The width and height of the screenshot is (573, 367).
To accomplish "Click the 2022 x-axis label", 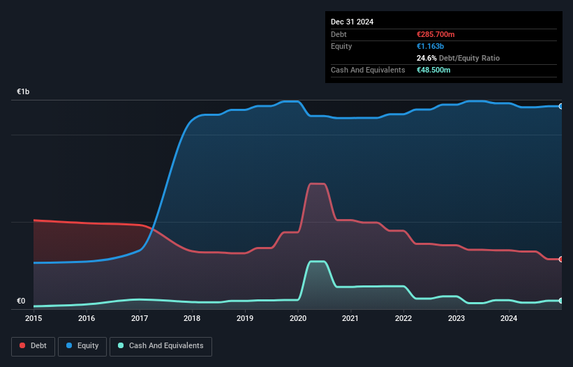I will pos(403,318).
